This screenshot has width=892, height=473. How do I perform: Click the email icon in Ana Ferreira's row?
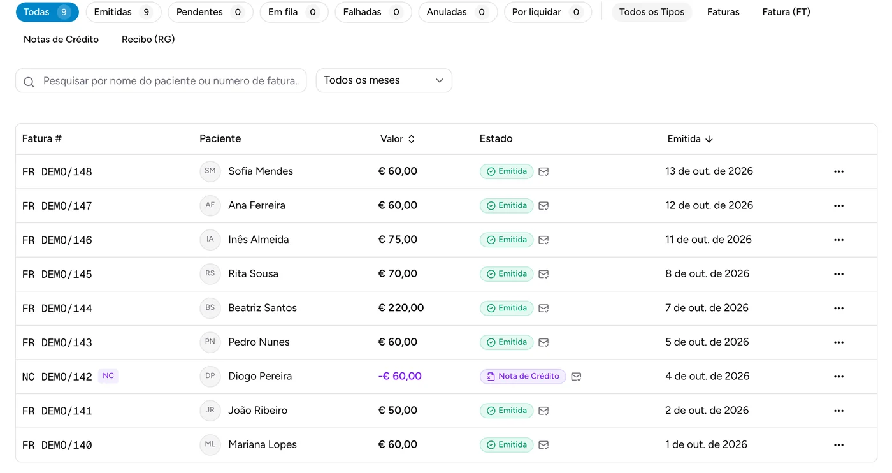click(x=543, y=206)
